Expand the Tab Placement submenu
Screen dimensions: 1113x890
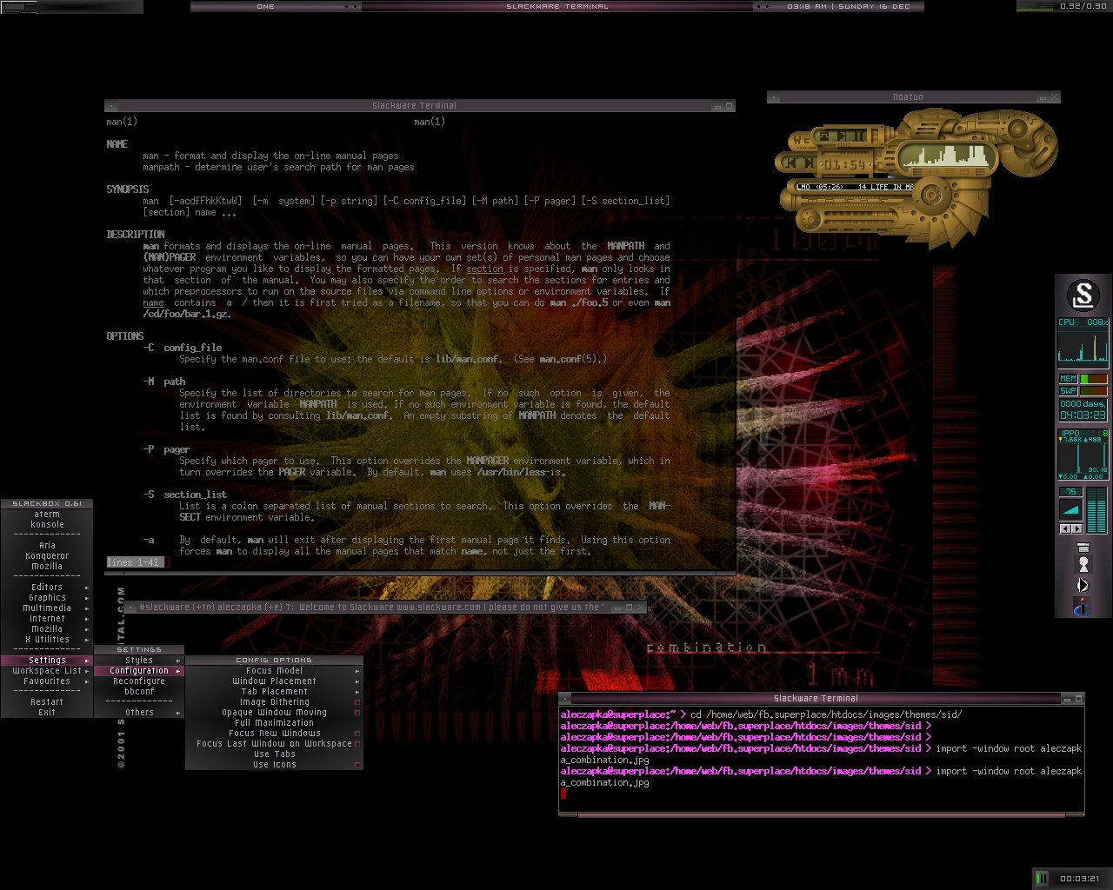pyautogui.click(x=274, y=692)
